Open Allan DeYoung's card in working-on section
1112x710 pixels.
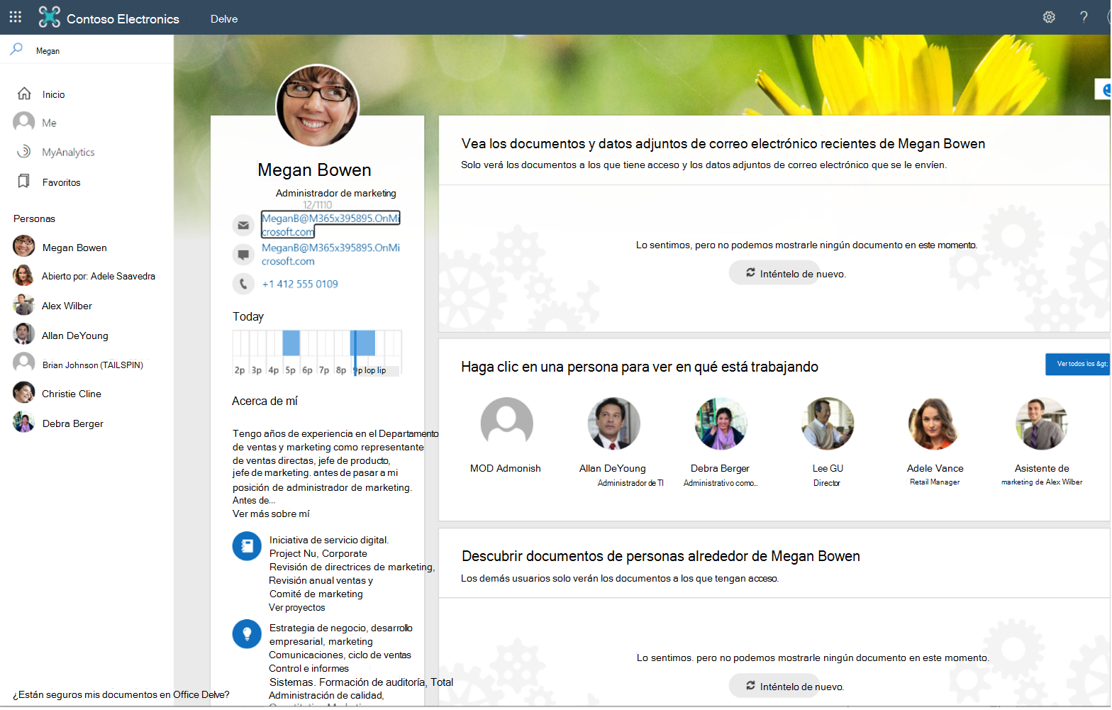click(613, 443)
